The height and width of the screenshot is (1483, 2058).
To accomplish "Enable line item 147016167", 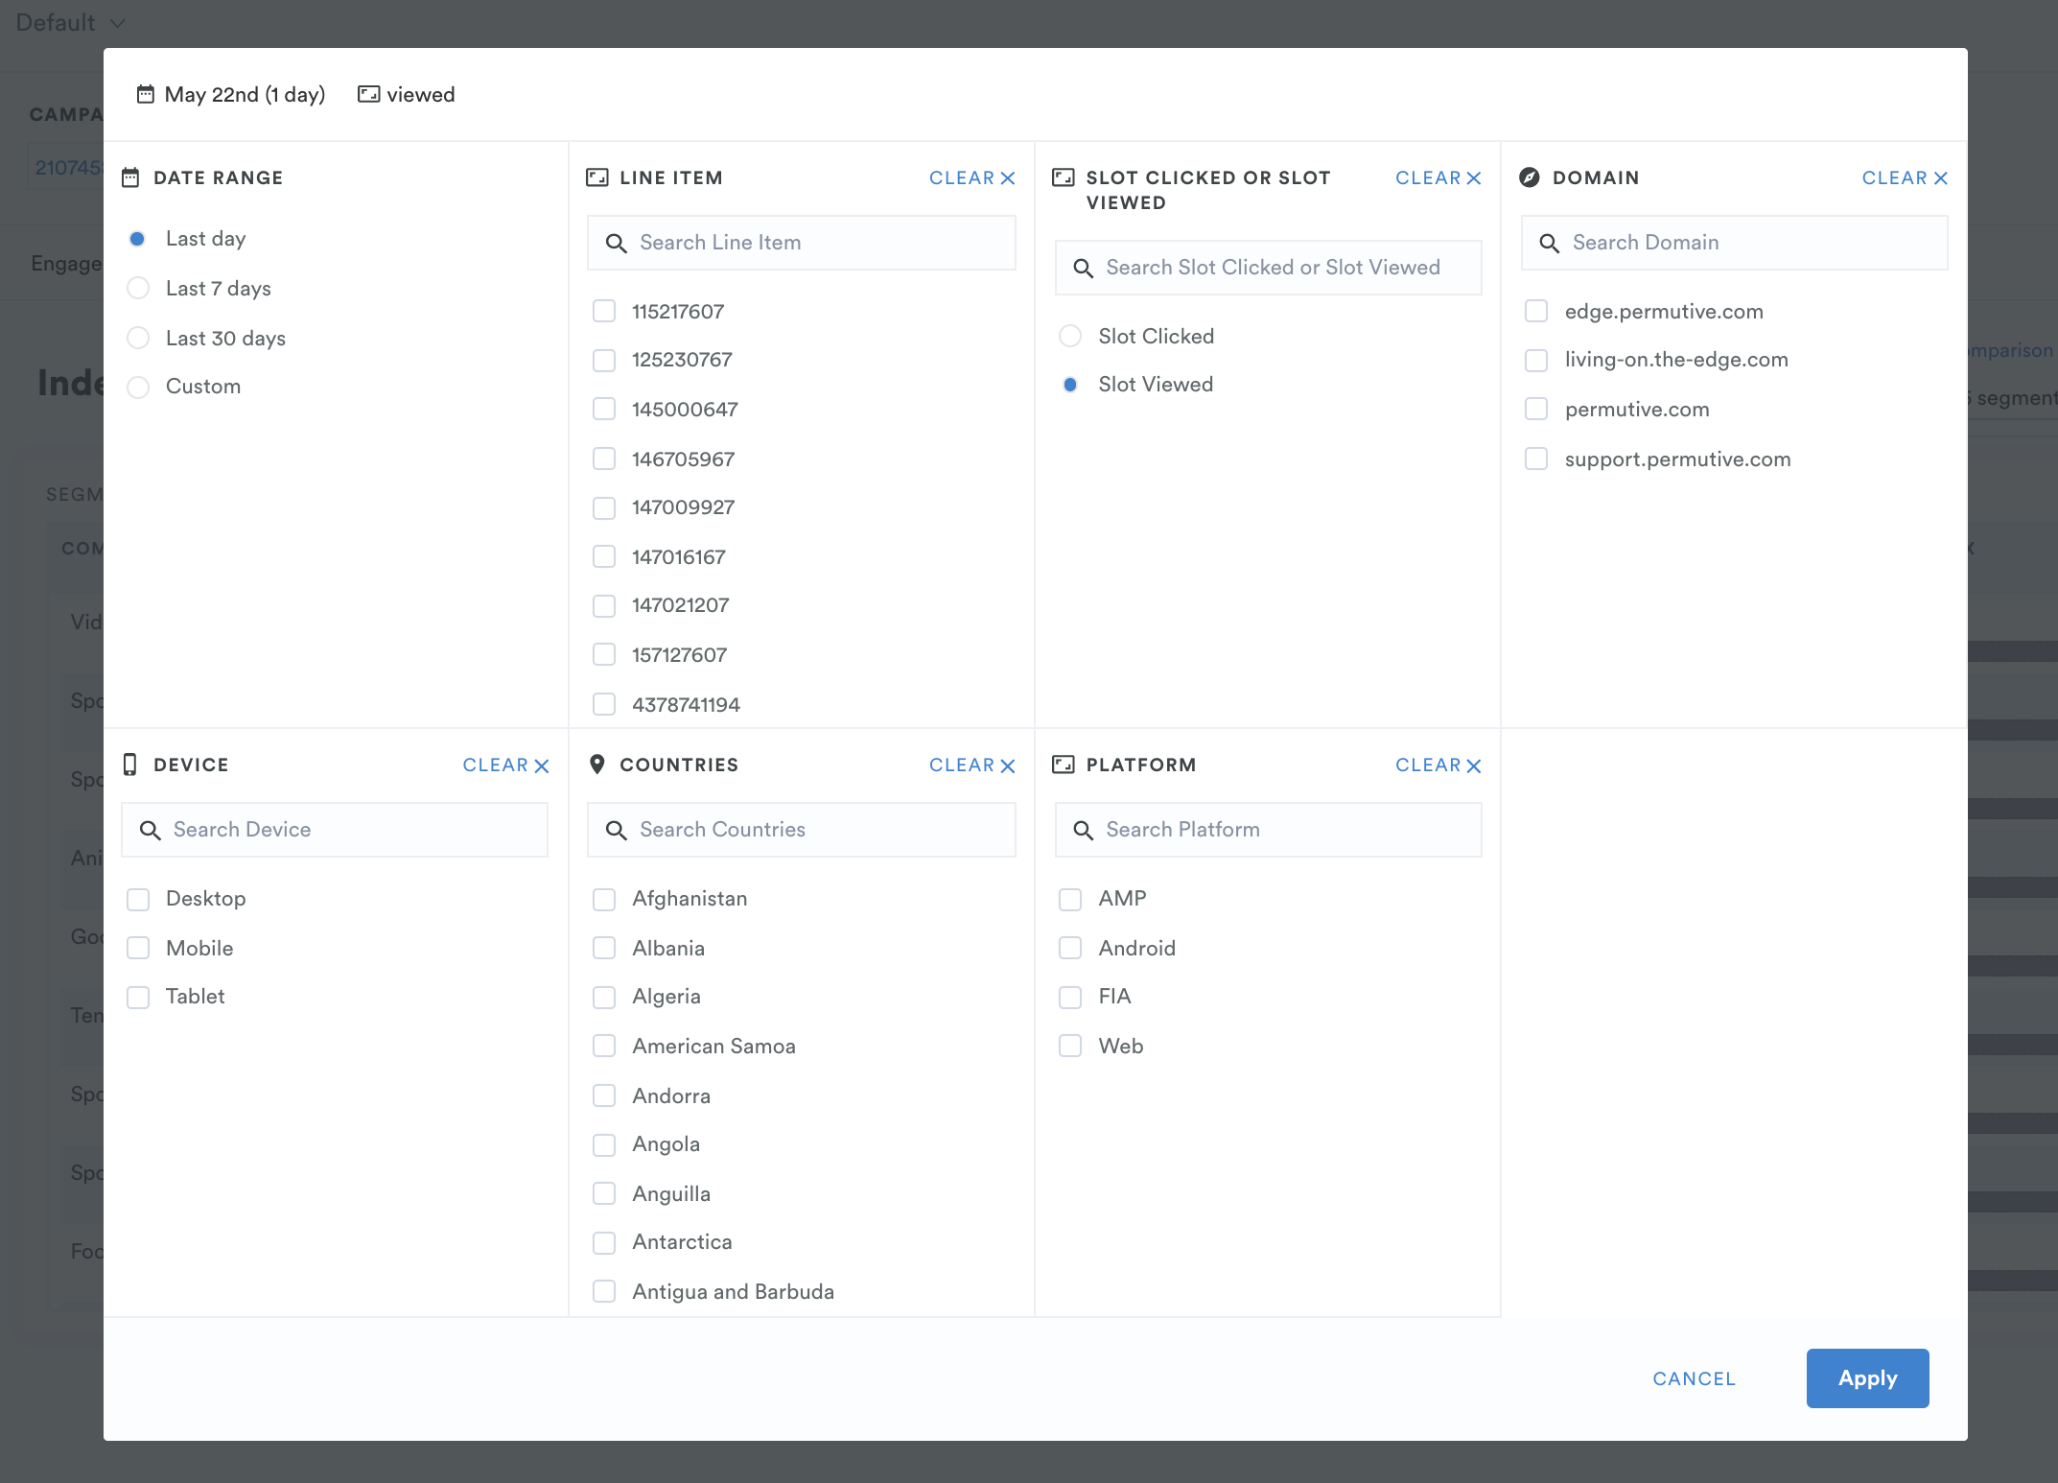I will 604,556.
